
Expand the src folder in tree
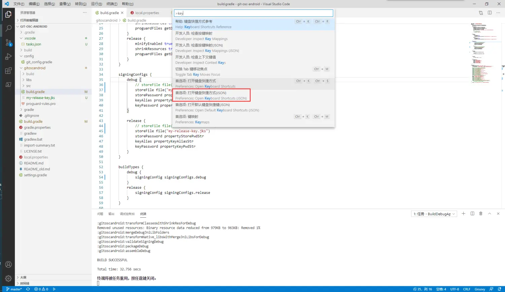click(28, 86)
